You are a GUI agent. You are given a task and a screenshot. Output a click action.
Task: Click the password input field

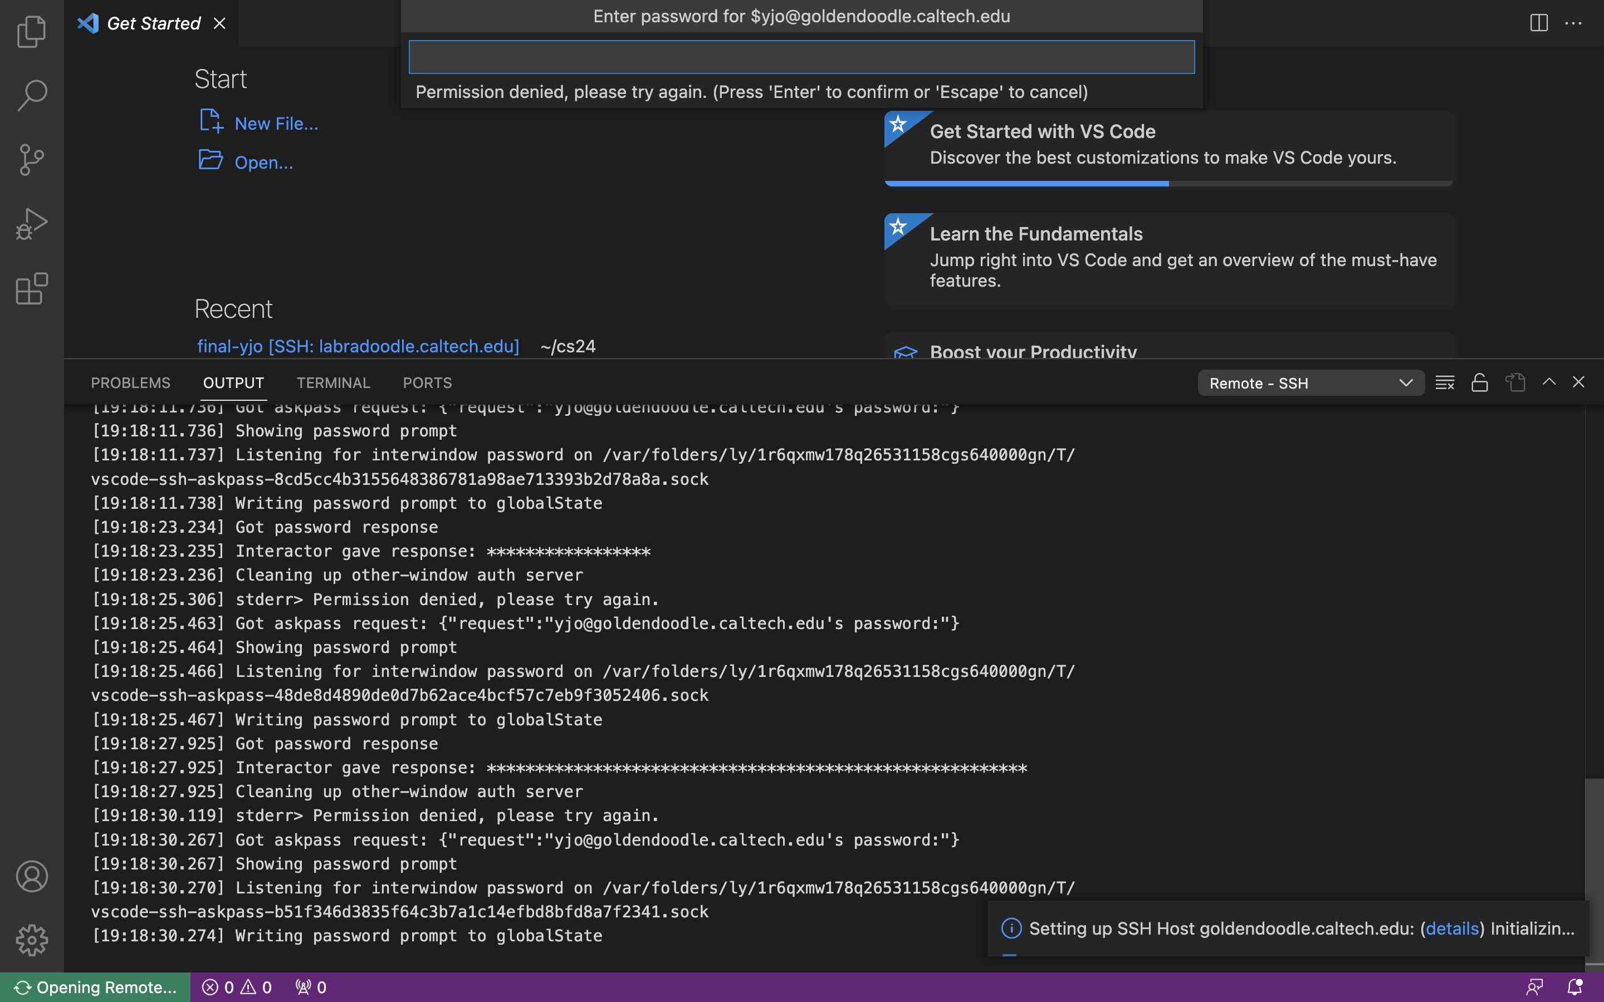(x=801, y=57)
